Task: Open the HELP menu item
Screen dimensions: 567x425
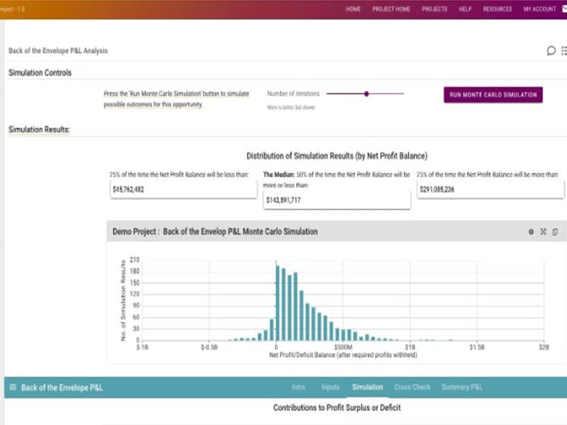Action: pos(465,8)
